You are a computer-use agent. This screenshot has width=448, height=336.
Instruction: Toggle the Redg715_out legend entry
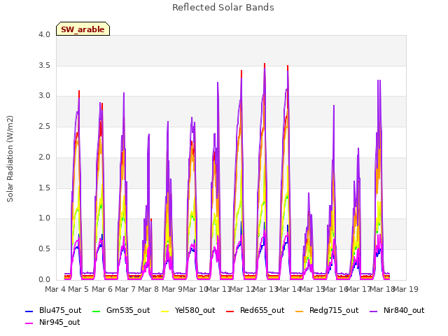click(x=327, y=310)
